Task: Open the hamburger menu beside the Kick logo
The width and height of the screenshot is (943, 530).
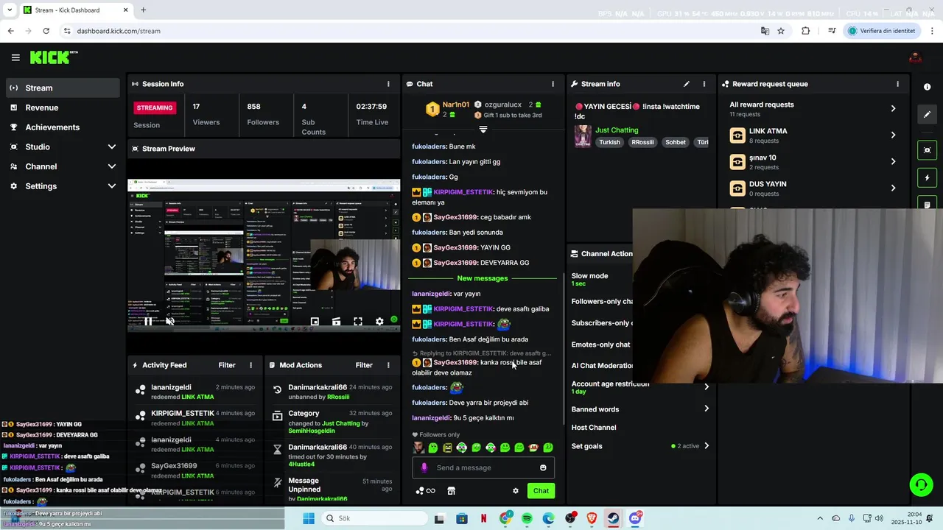Action: pos(15,57)
